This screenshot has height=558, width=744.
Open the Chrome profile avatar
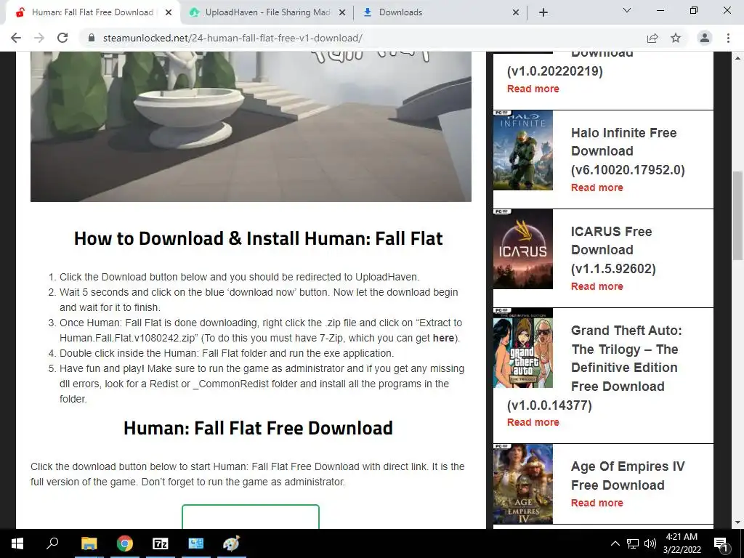click(705, 38)
